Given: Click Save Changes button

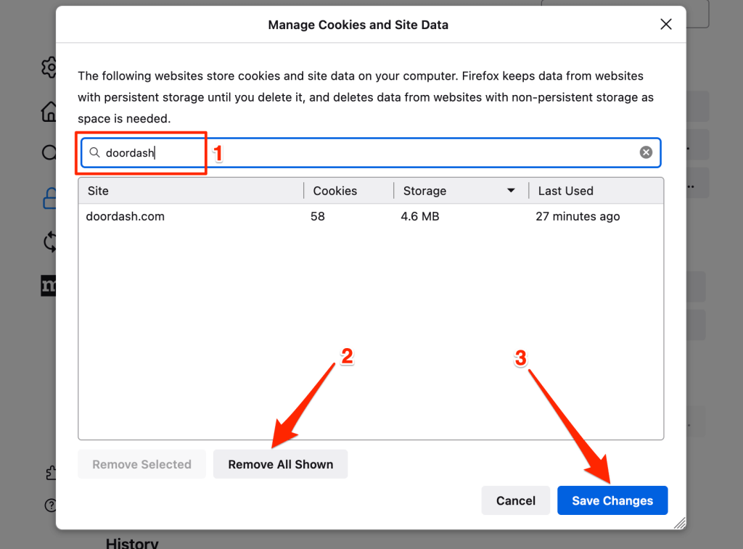Looking at the screenshot, I should point(612,500).
